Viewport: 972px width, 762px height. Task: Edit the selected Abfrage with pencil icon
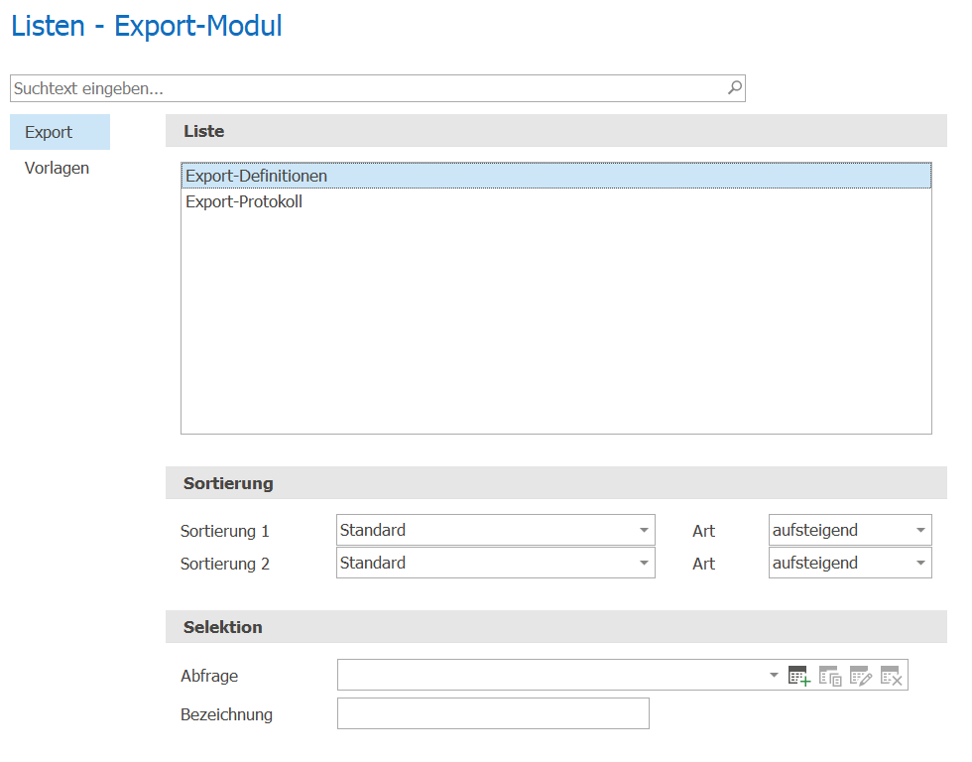[861, 676]
